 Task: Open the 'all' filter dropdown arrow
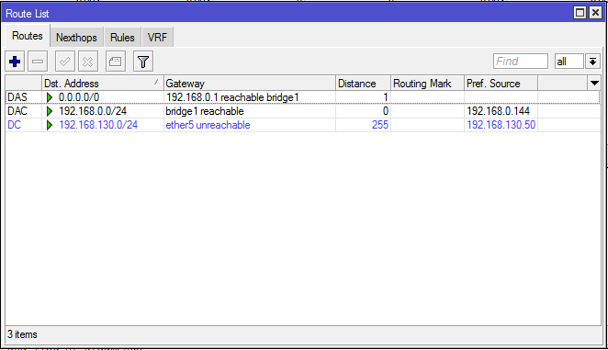(592, 62)
